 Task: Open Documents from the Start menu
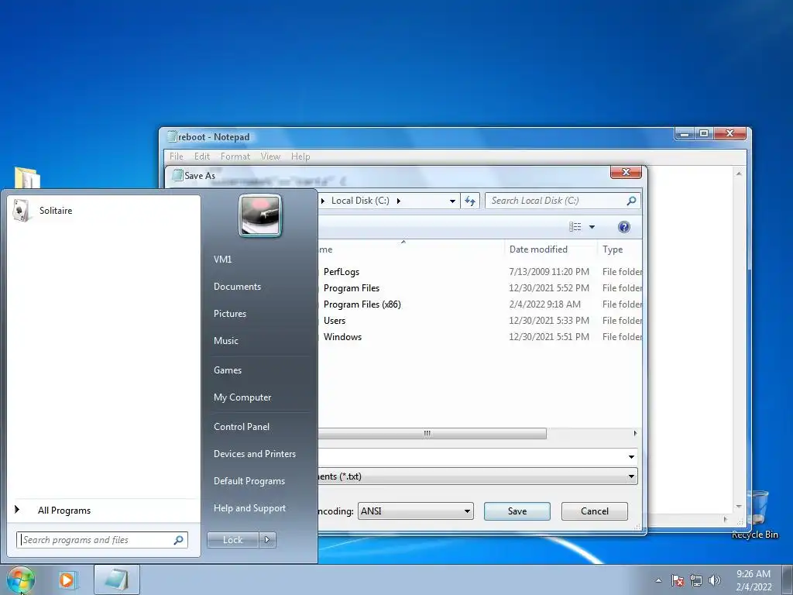click(237, 287)
